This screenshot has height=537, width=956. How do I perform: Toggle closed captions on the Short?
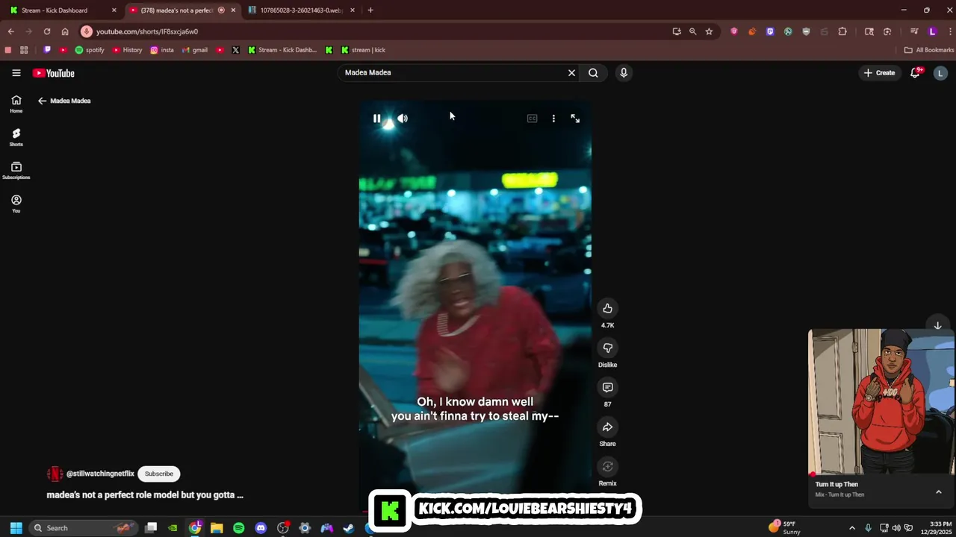click(x=532, y=119)
